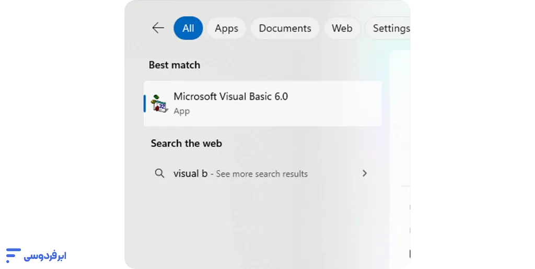Click the Best match heading
Viewport: 535px width, 269px height.
175,65
